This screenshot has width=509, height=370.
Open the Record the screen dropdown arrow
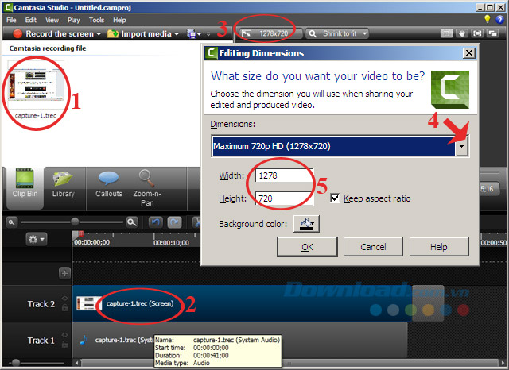[x=99, y=34]
